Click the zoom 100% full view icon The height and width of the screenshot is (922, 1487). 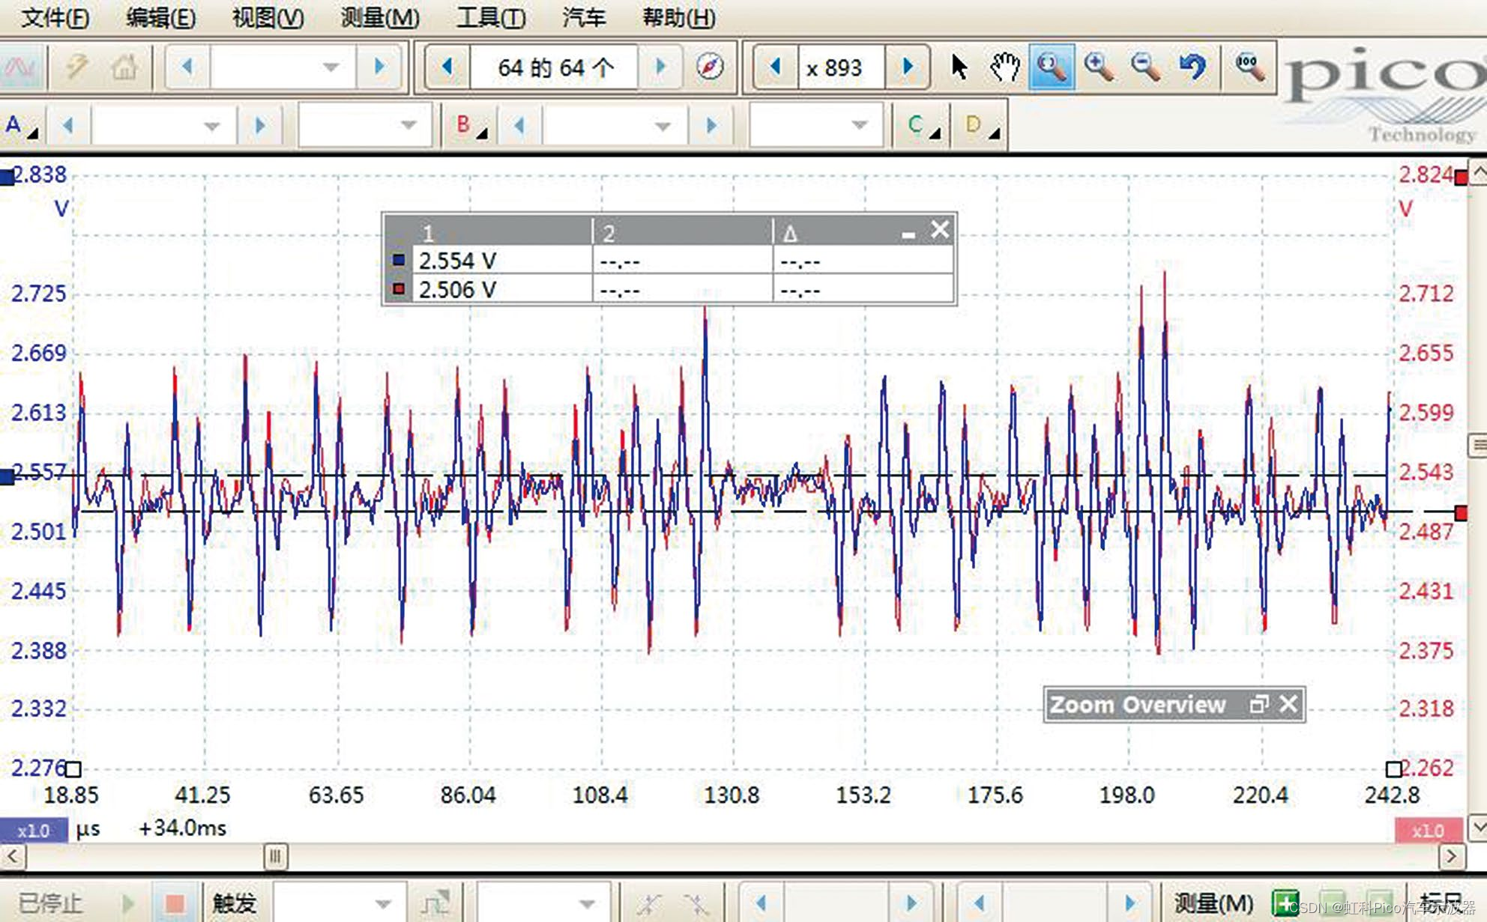(1249, 67)
